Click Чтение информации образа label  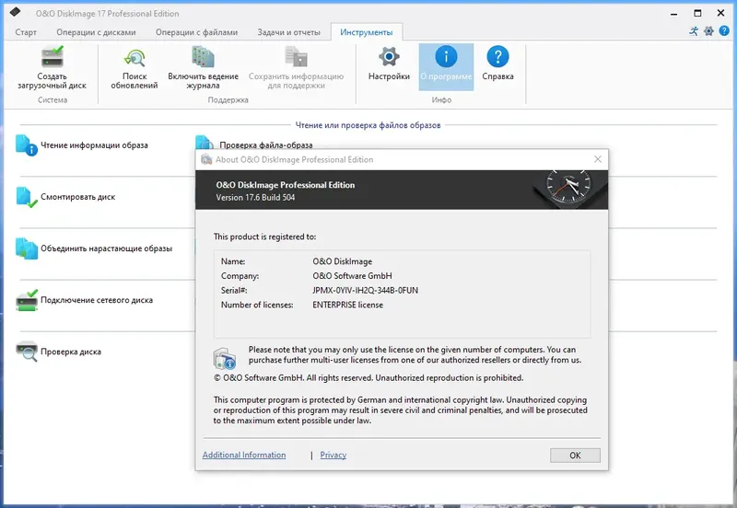tap(94, 145)
